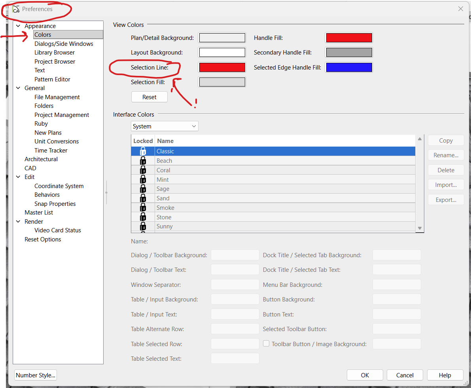Open the System interface colors dropdown
Screen dimensions: 471x388
click(165, 126)
